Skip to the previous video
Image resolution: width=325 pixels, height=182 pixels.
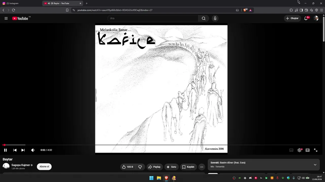pos(15,150)
